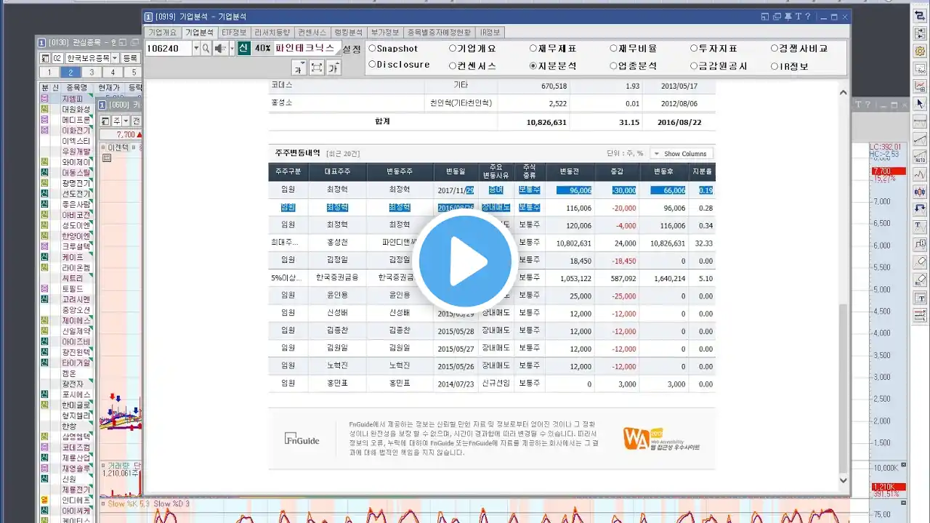Click the pin icon in 기업분석 title bar
The image size is (930, 523).
(788, 17)
